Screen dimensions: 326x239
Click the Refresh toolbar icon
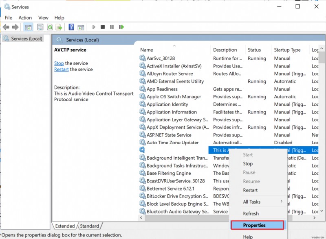50,27
